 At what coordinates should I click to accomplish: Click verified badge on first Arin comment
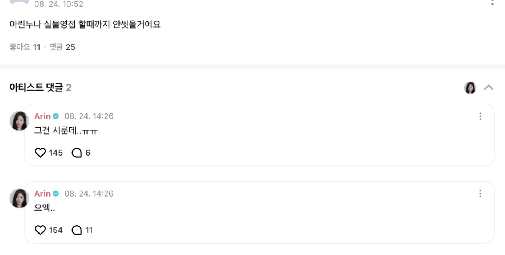(56, 116)
